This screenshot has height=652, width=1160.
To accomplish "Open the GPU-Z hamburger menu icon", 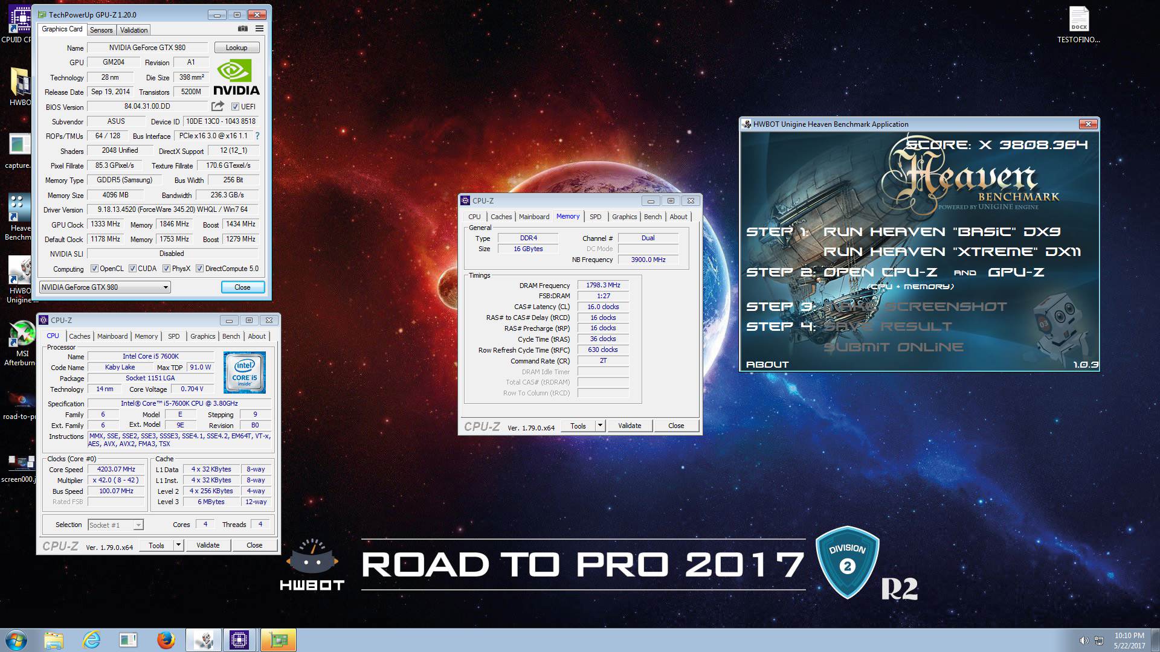I will point(259,28).
